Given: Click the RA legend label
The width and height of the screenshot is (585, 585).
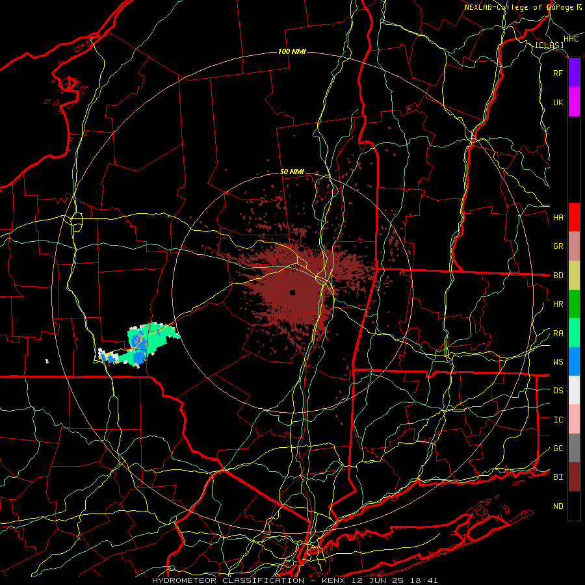Looking at the screenshot, I should pyautogui.click(x=558, y=333).
